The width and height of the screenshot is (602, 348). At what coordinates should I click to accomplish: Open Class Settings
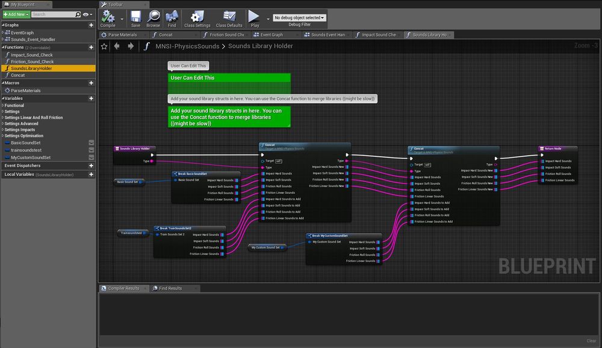197,18
